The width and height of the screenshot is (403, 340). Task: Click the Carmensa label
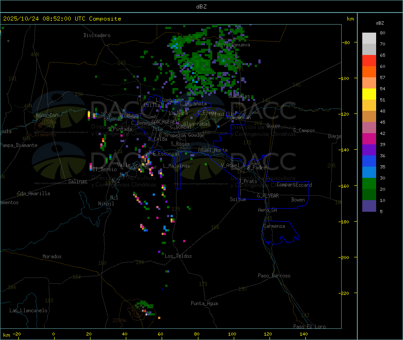click(274, 227)
